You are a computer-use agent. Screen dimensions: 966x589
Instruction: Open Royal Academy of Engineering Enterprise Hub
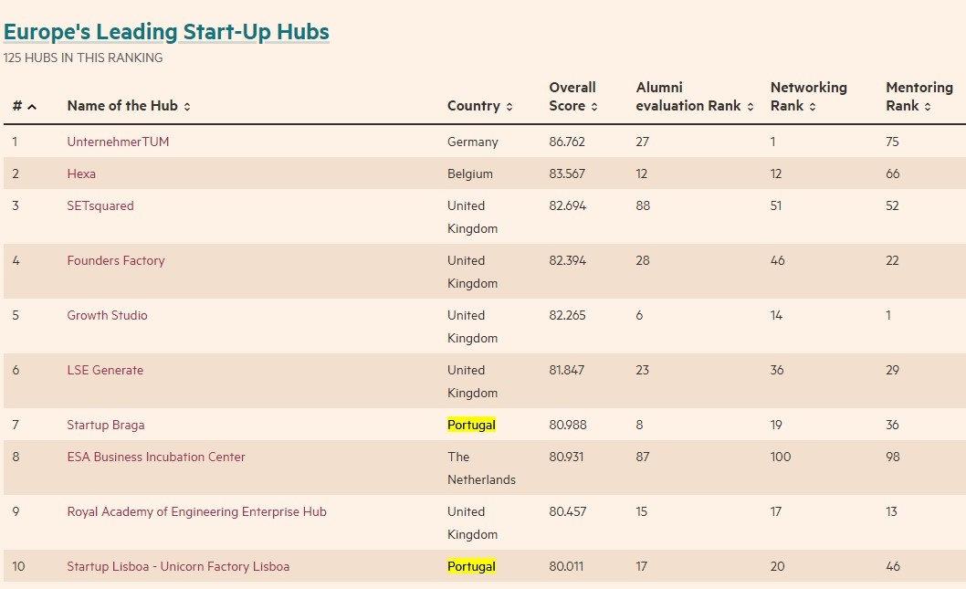(x=196, y=511)
